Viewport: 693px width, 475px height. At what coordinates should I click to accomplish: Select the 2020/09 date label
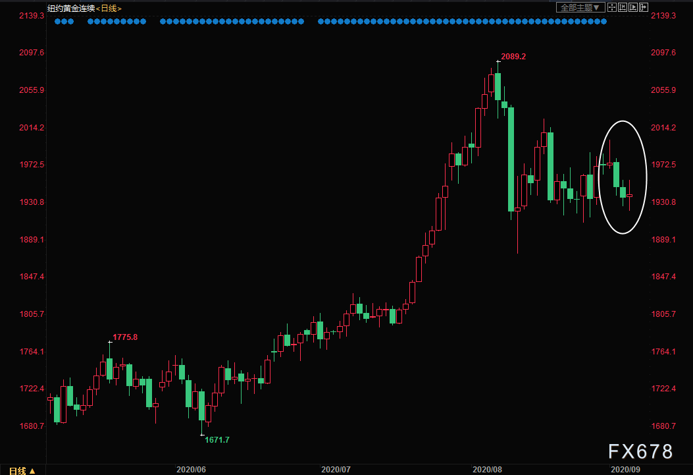[x=625, y=470]
